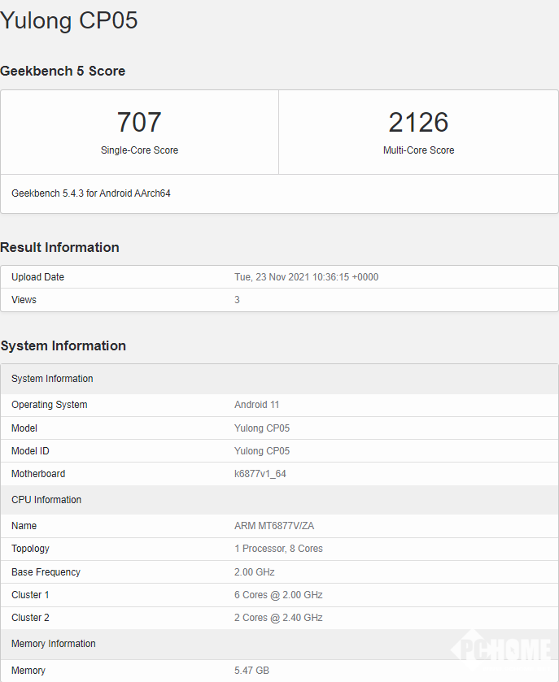Select the single-core score value 707
This screenshot has height=682, width=559.
pos(139,122)
